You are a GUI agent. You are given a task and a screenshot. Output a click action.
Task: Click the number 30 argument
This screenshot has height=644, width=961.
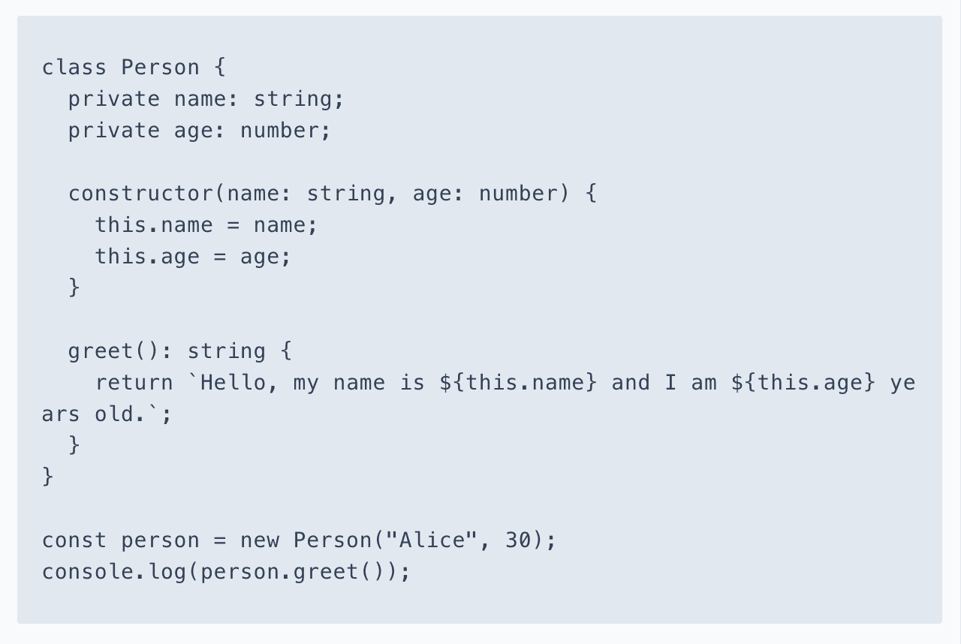[517, 540]
